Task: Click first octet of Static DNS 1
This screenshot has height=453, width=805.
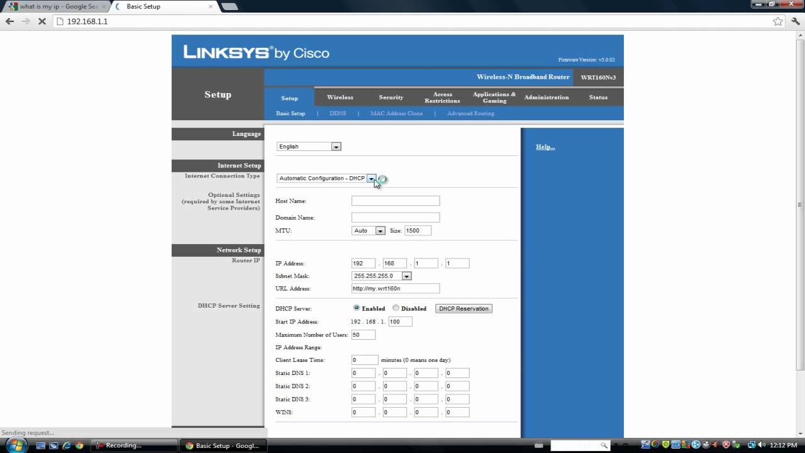Action: (364, 373)
